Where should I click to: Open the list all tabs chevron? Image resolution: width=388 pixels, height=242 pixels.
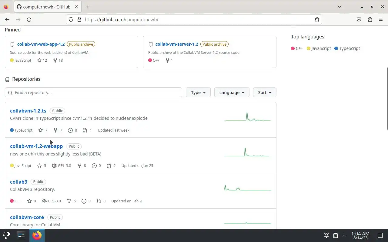(x=339, y=7)
